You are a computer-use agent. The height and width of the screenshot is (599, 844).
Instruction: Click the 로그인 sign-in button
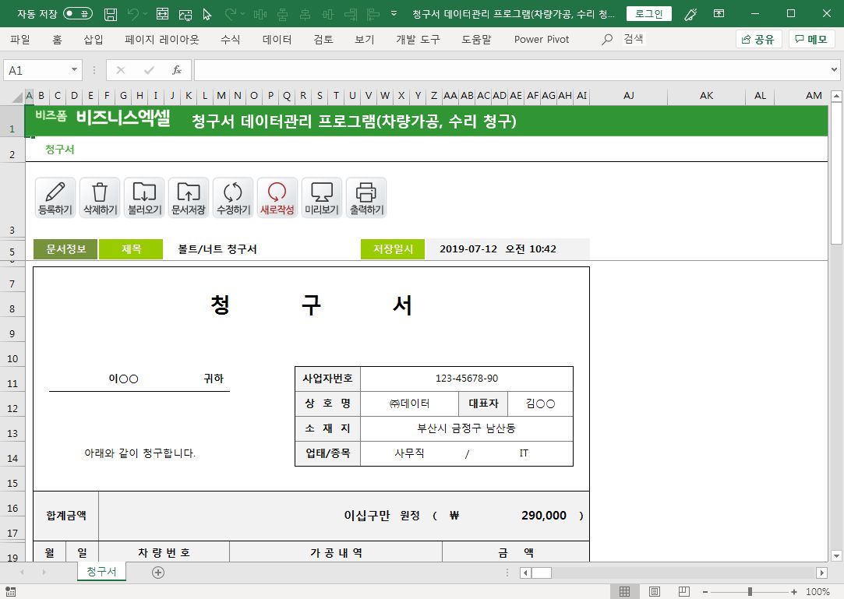pos(648,14)
